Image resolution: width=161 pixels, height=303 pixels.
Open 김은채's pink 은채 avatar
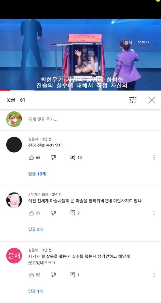click(14, 255)
